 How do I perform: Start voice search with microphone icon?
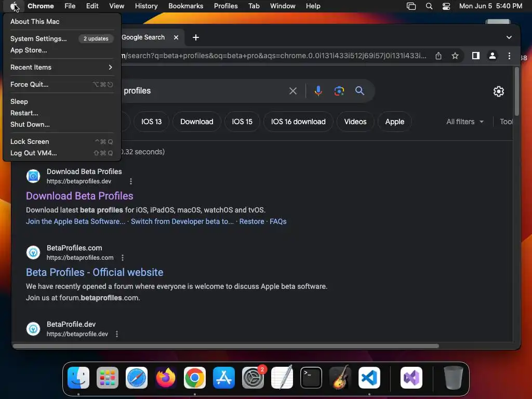click(318, 91)
